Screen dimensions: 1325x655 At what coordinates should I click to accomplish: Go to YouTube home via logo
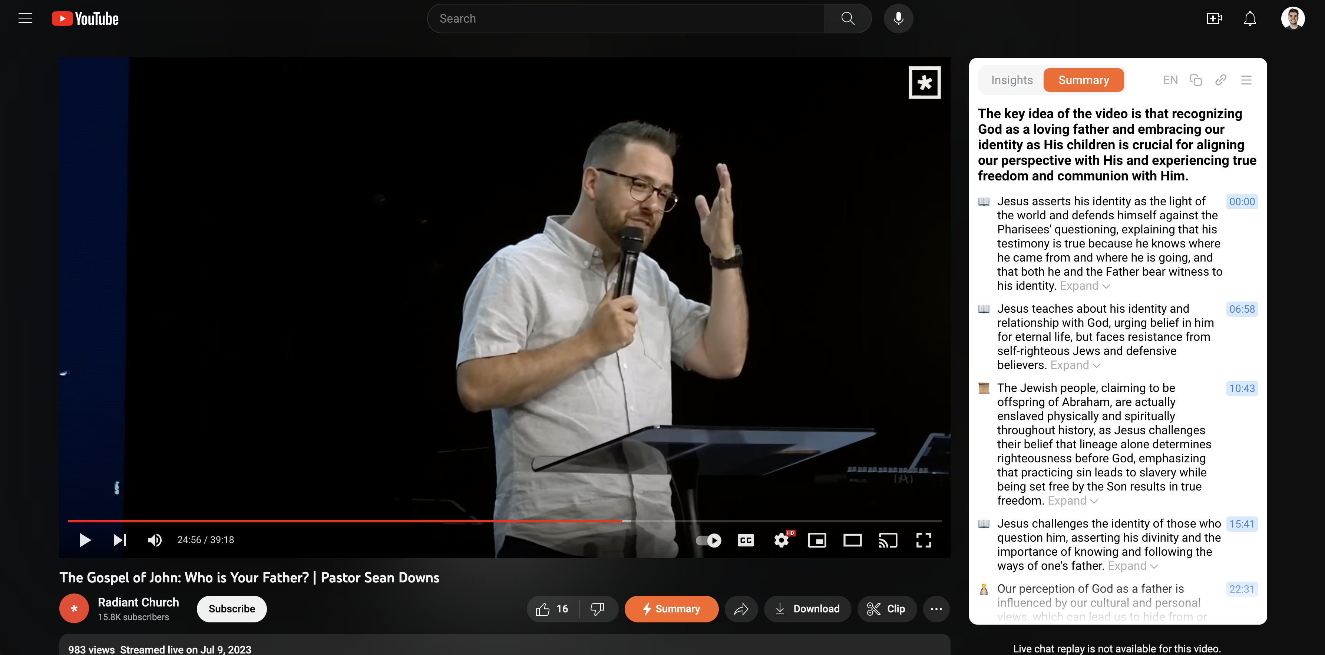click(85, 19)
